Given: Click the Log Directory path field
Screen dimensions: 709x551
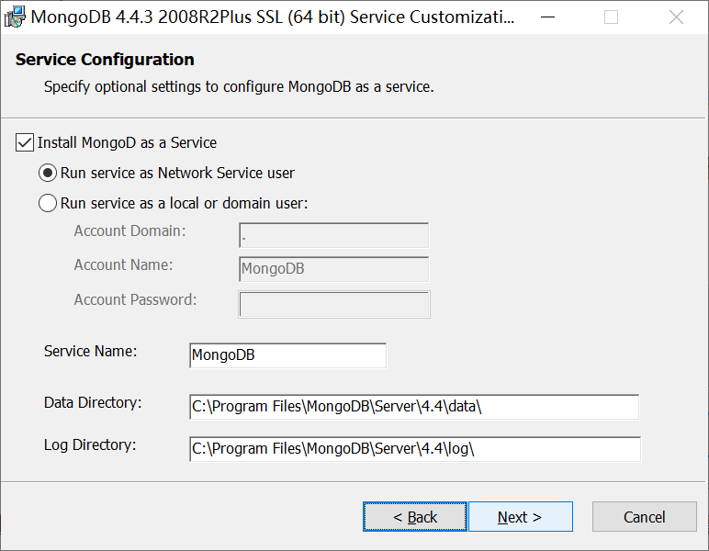Looking at the screenshot, I should 414,449.
